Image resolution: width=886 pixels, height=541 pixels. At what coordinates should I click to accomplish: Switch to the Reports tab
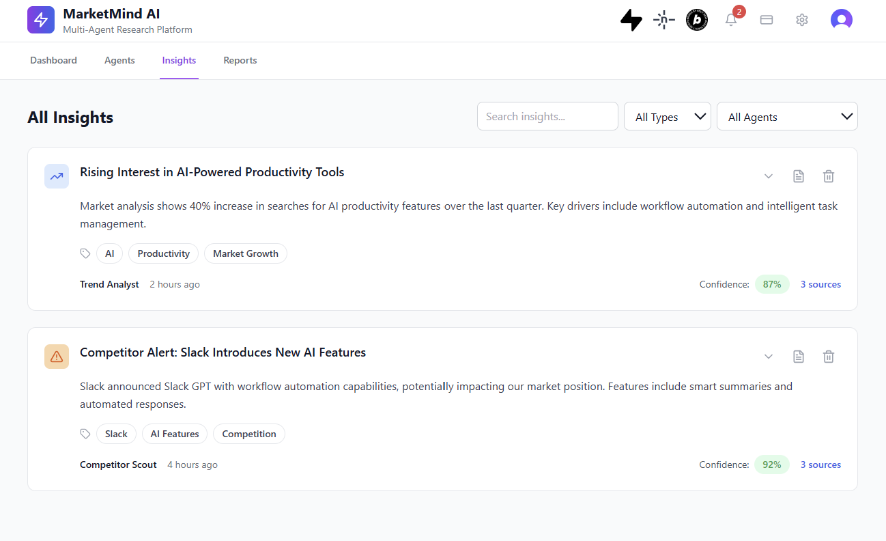[x=240, y=61]
